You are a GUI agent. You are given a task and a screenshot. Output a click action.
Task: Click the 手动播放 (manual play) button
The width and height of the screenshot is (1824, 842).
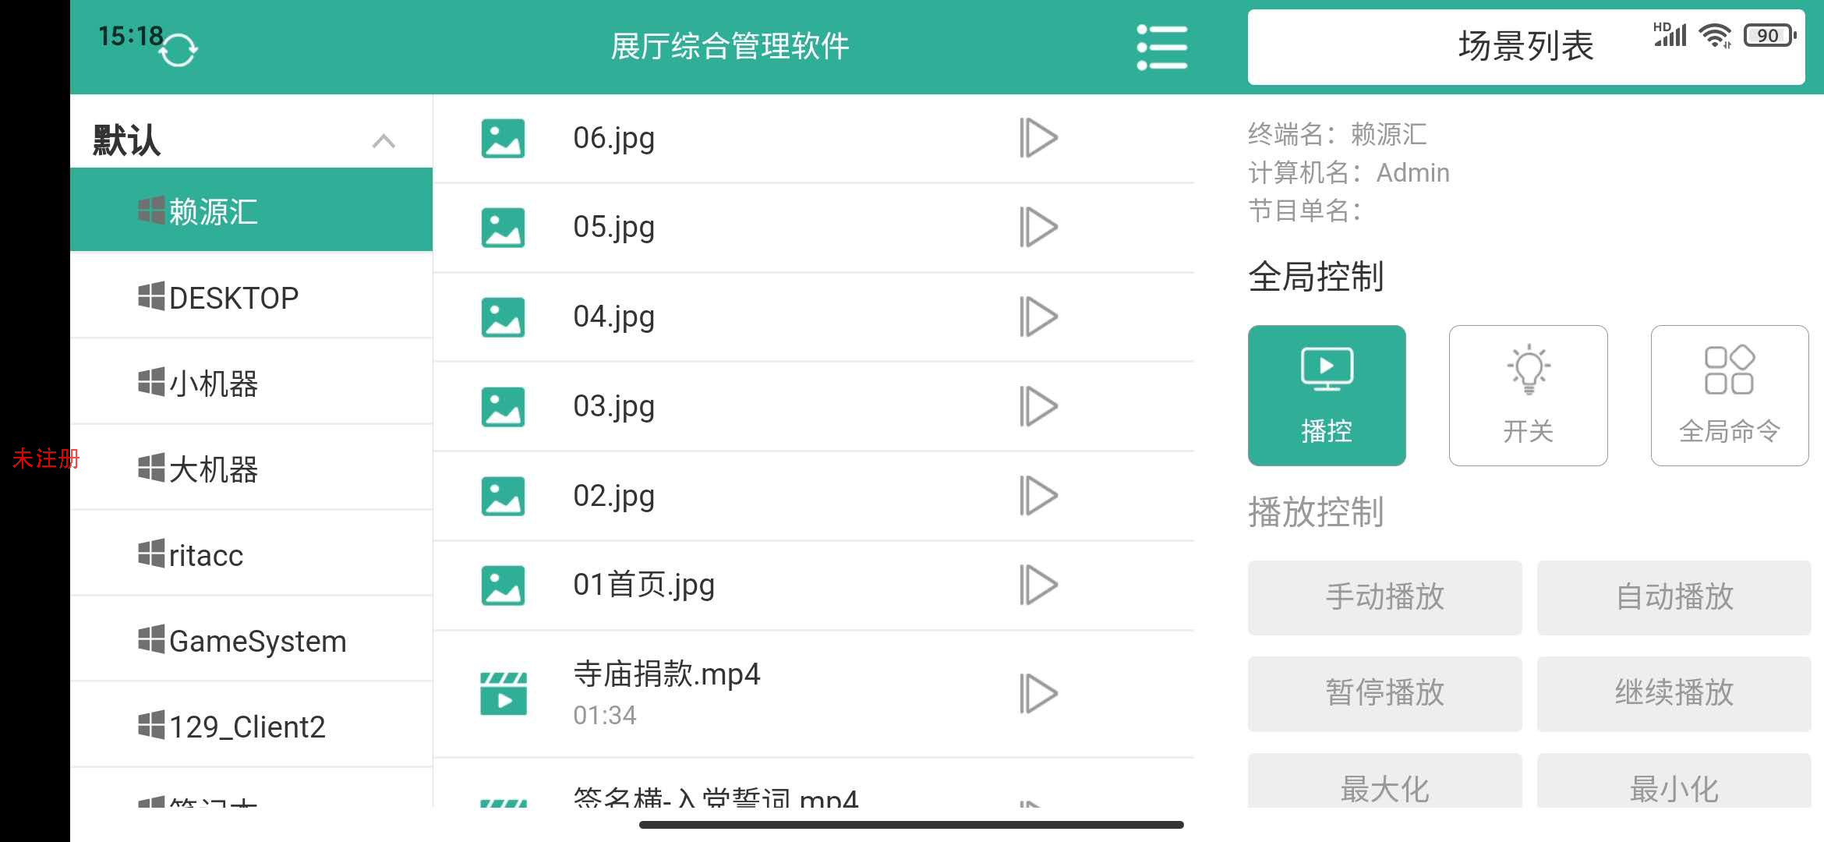click(x=1384, y=597)
